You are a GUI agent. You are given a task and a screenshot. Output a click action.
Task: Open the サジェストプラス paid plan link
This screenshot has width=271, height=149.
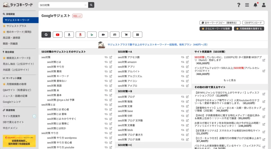point(157,45)
